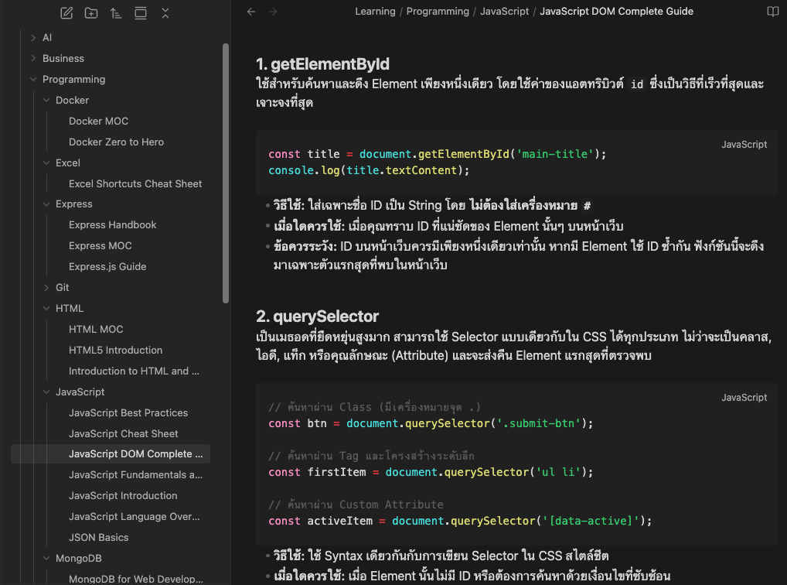Screen dimensions: 787x585
Task: Open JavaScript Cheat Sheet note
Action: tap(124, 434)
